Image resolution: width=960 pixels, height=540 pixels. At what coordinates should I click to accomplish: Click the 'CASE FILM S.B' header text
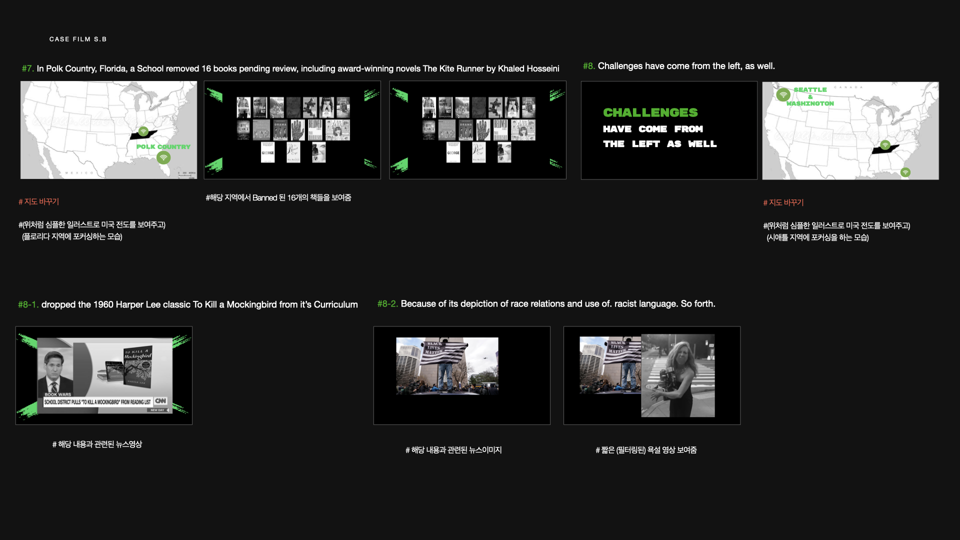pos(78,39)
